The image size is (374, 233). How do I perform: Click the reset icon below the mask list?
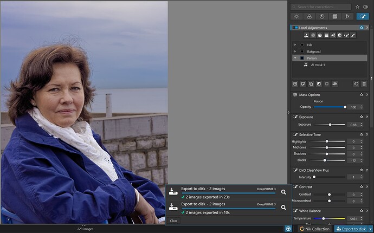[356, 84]
